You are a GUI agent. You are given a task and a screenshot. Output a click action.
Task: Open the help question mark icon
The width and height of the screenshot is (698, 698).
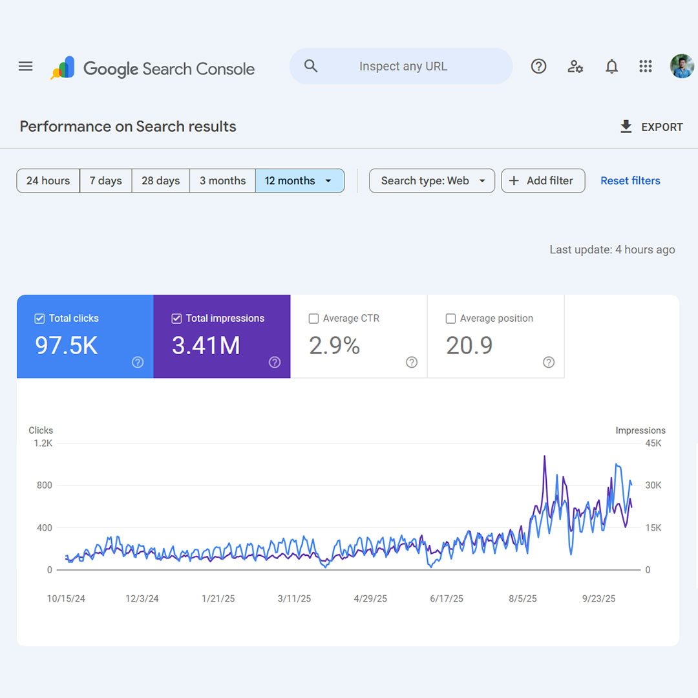[538, 66]
